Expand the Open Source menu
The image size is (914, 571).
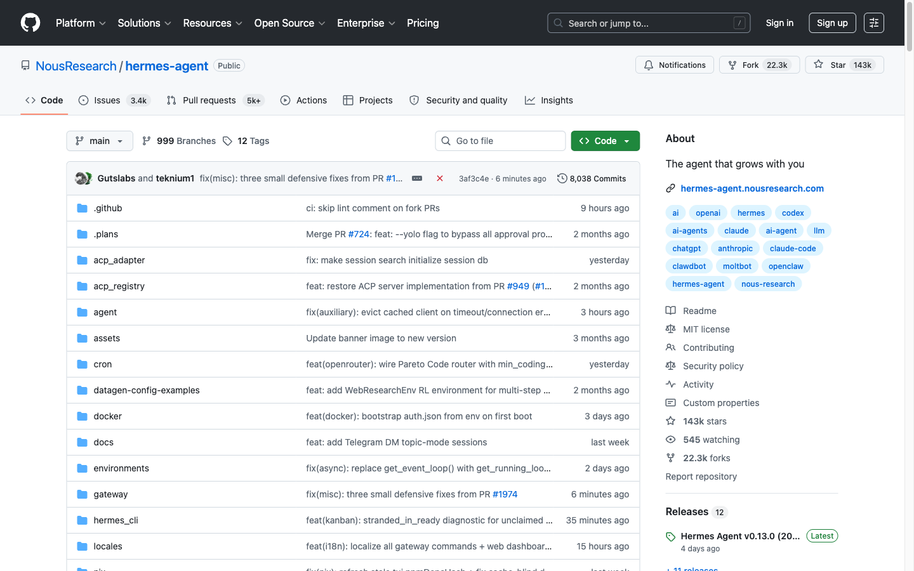[289, 23]
